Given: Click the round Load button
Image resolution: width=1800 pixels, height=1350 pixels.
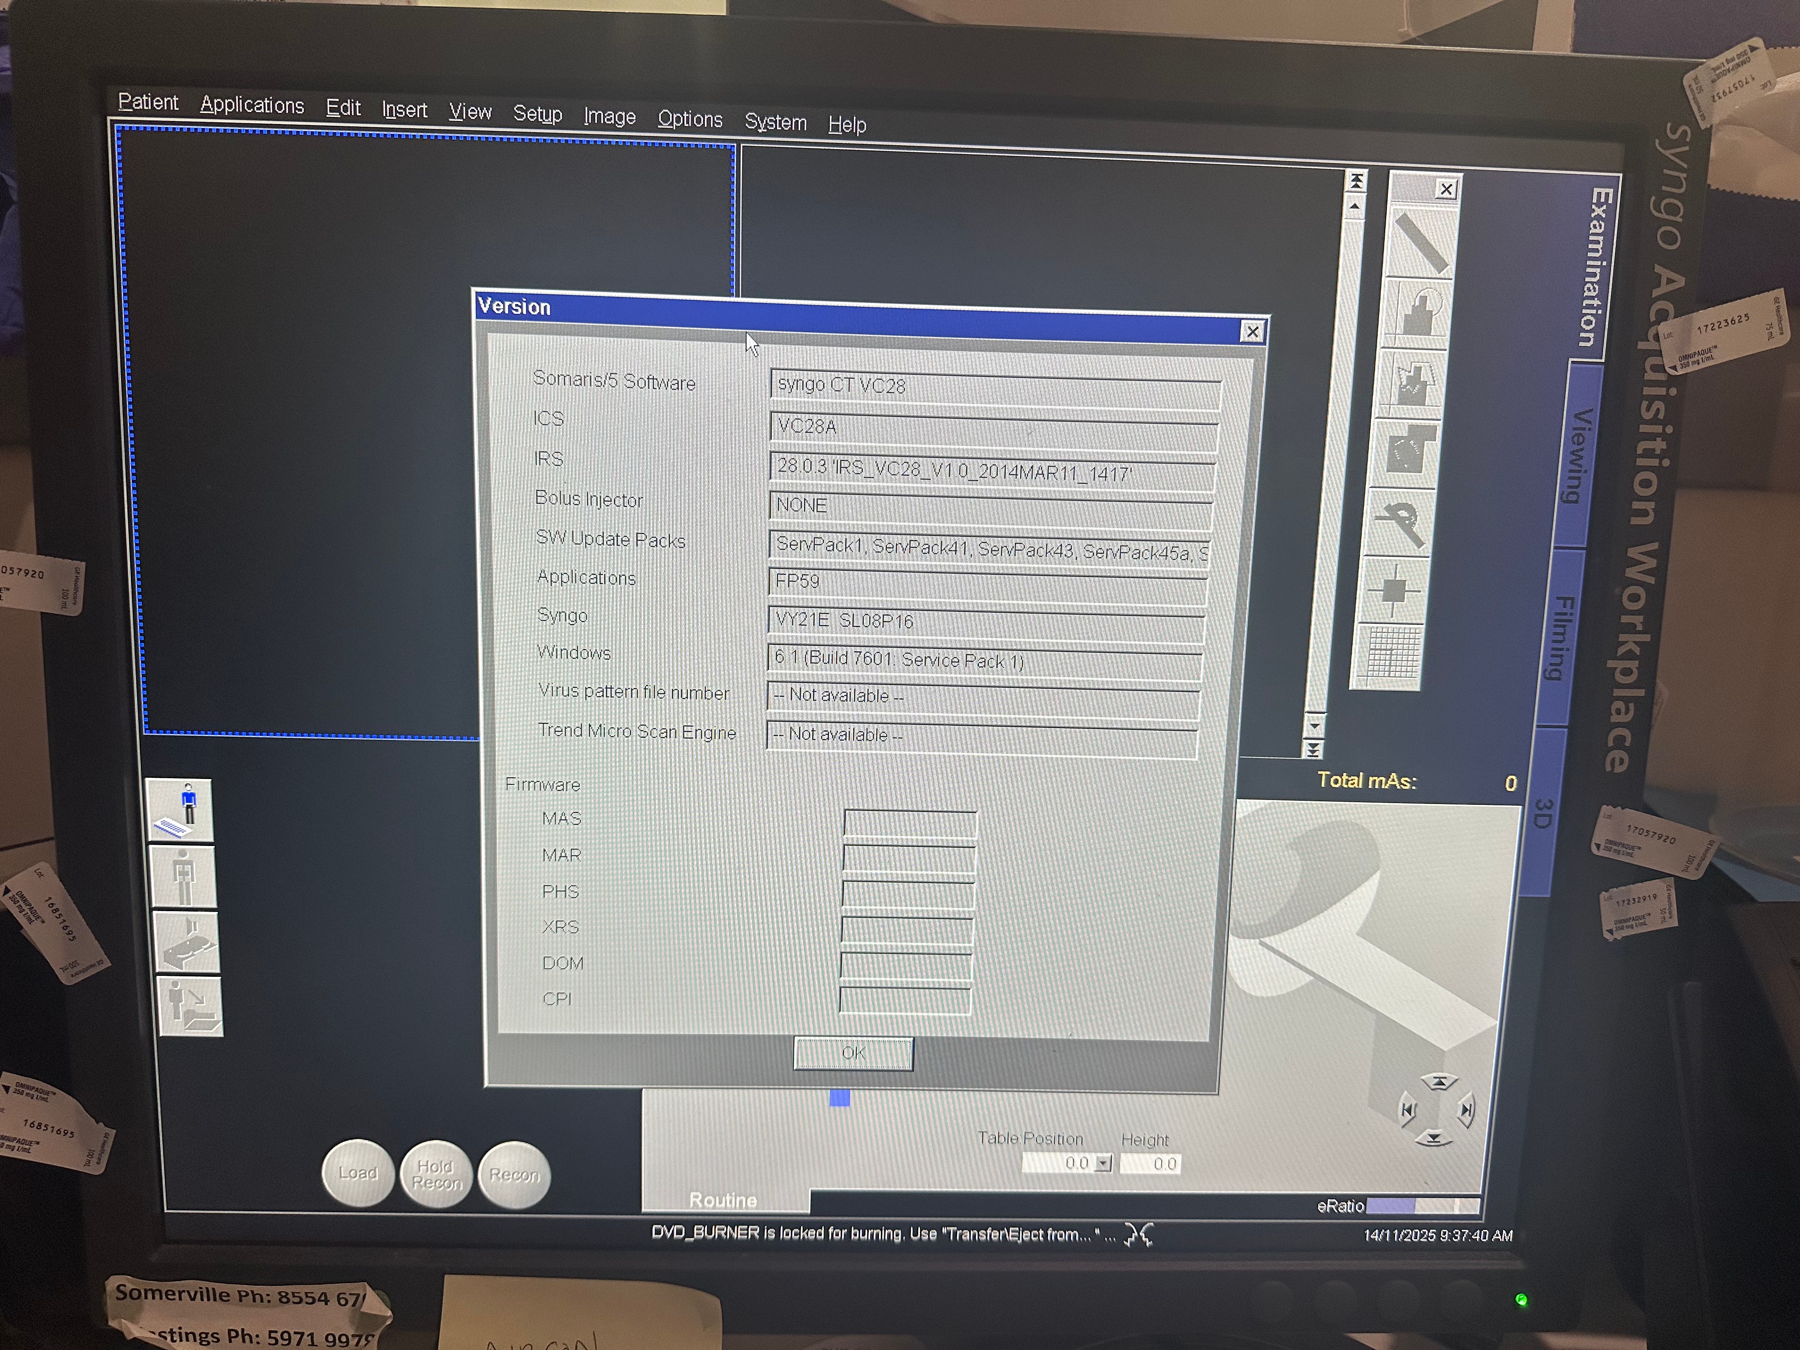Looking at the screenshot, I should point(358,1173).
